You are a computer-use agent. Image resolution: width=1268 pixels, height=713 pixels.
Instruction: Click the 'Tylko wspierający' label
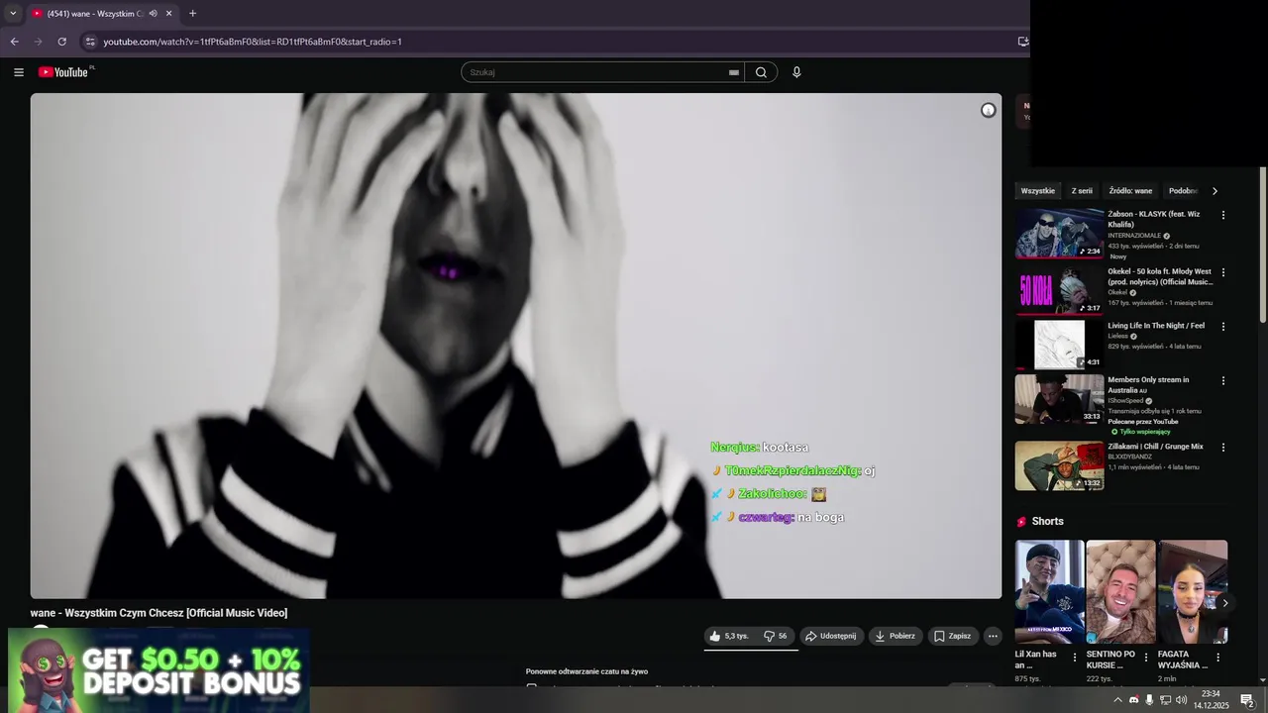[x=1144, y=432]
